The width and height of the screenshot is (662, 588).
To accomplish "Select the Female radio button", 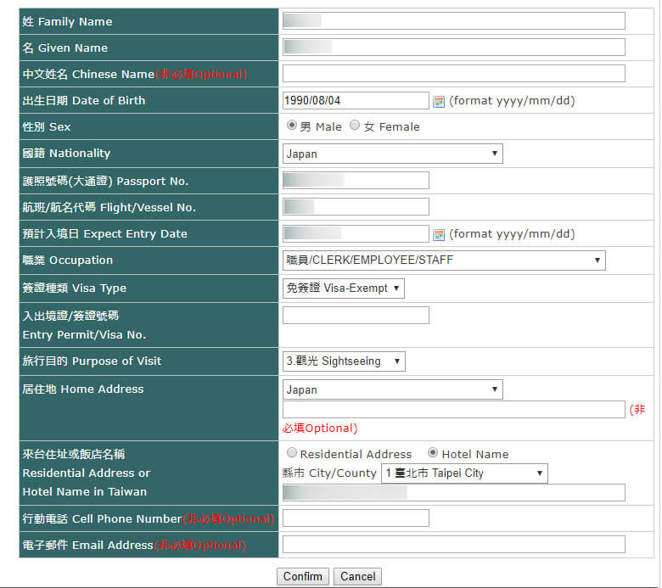I will (355, 126).
